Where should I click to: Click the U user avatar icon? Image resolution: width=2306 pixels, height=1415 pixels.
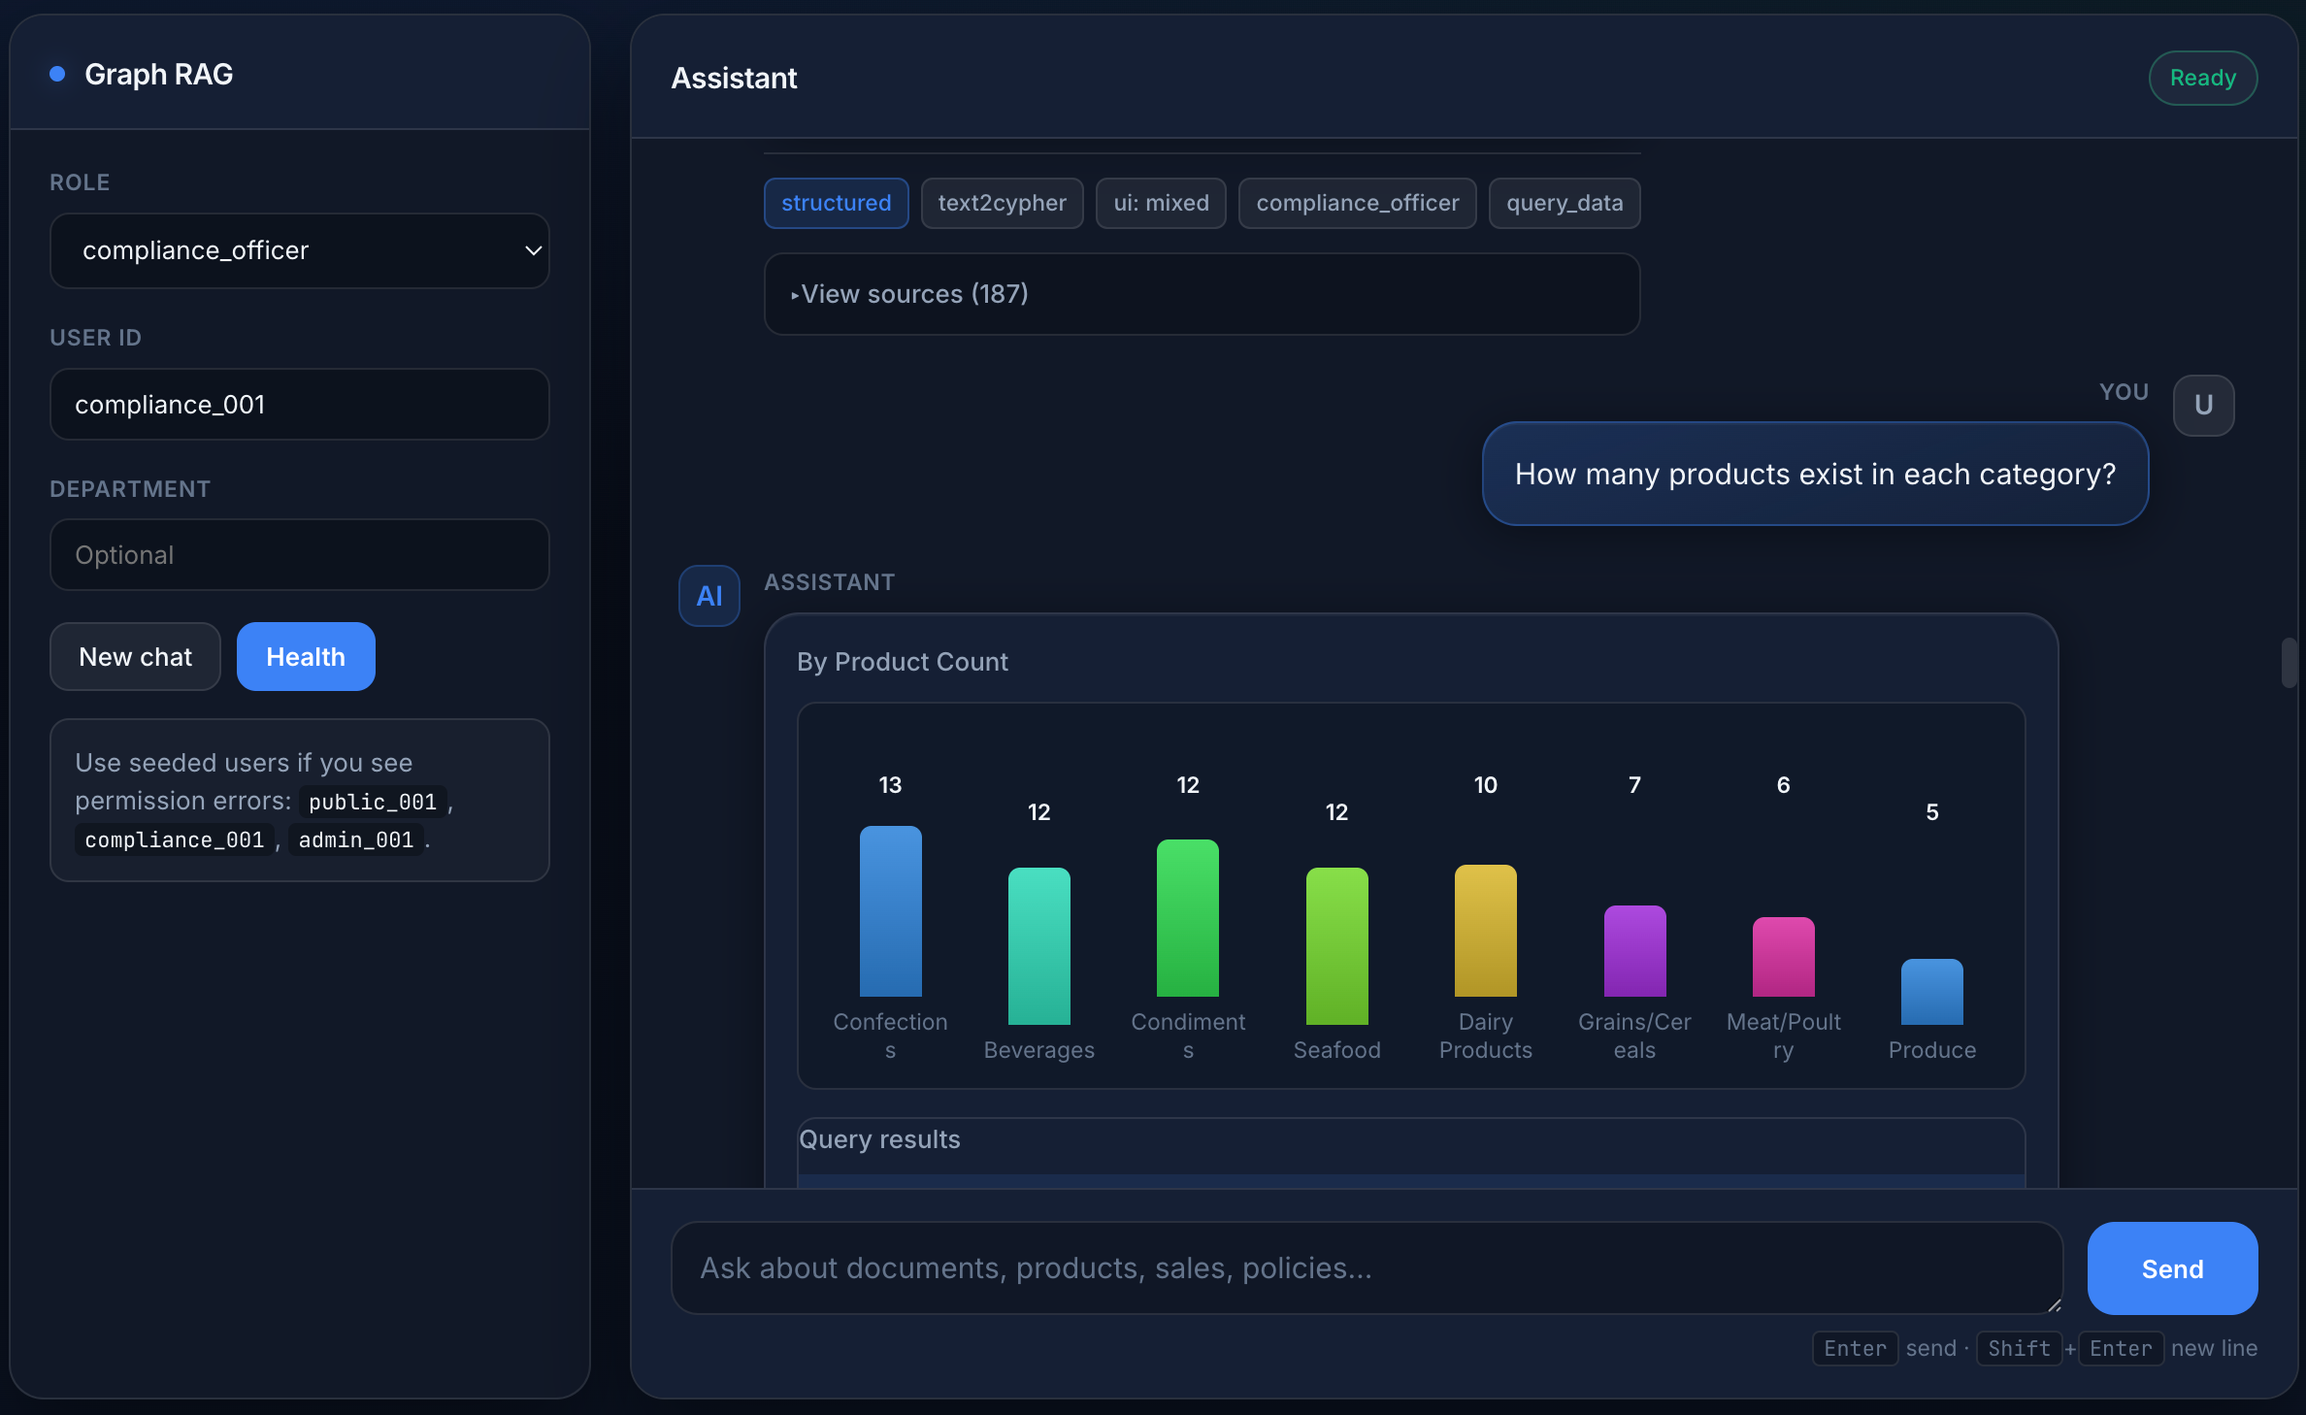2203,406
